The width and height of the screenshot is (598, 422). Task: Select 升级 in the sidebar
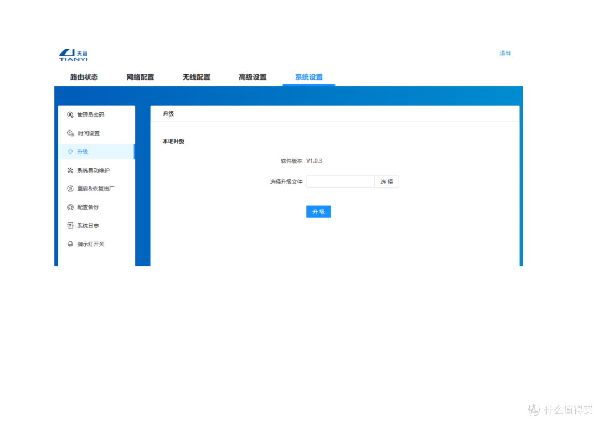point(96,152)
